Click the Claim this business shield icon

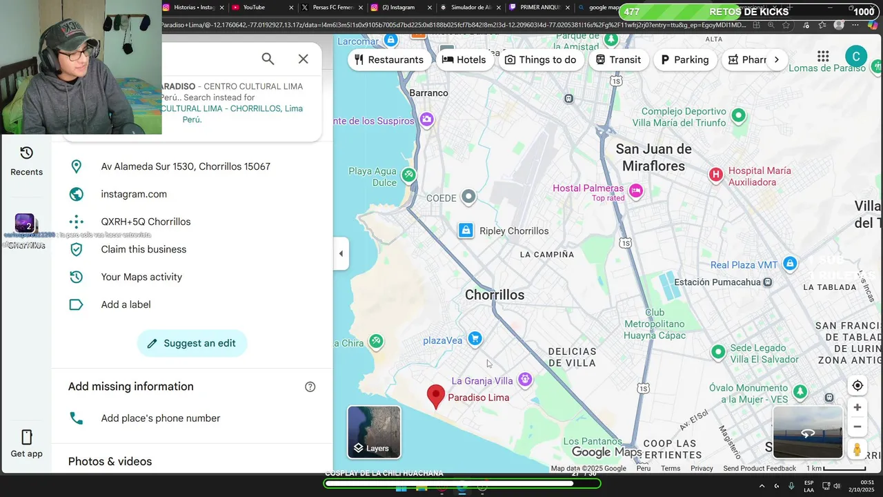[x=76, y=249]
